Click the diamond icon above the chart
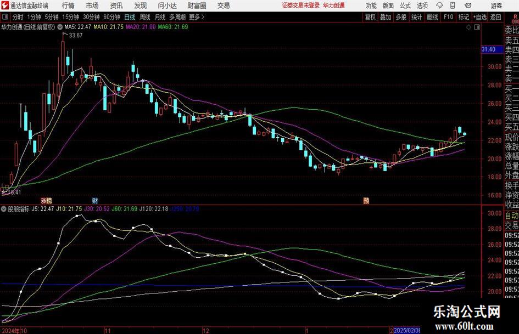519x334 pixels. pyautogui.click(x=468, y=27)
